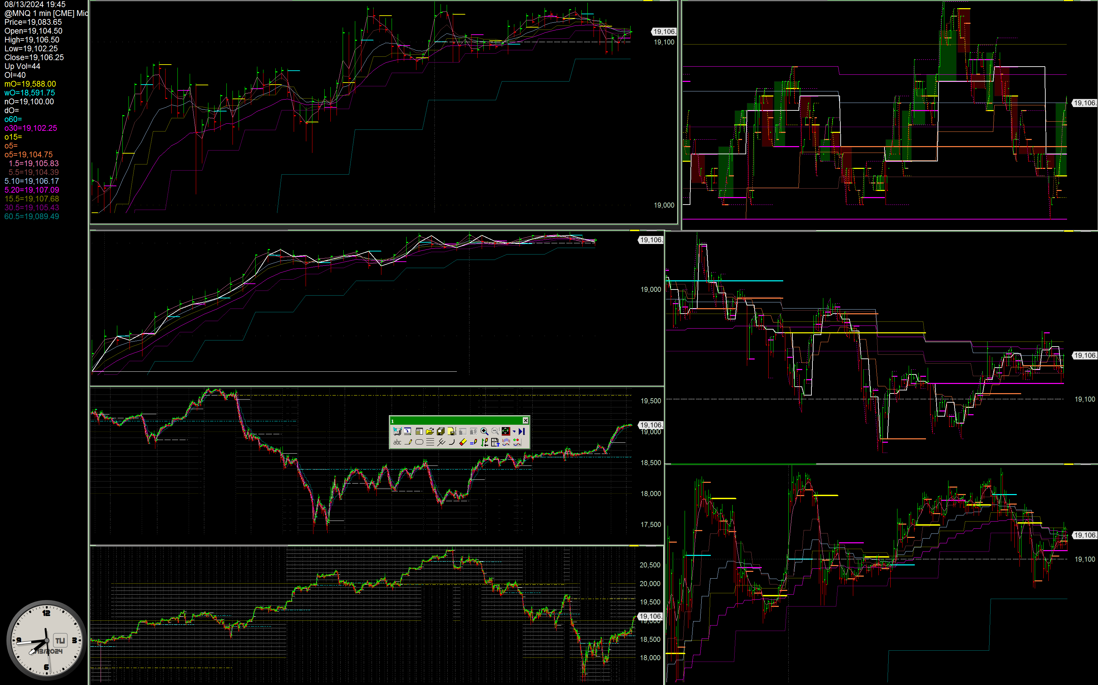Screen dimensions: 1098x685
Task: Click the yellow eraser tool icon
Action: pos(463,442)
